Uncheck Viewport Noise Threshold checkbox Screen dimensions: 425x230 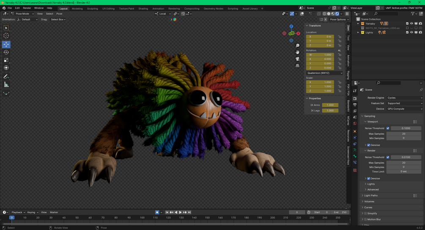click(x=388, y=128)
